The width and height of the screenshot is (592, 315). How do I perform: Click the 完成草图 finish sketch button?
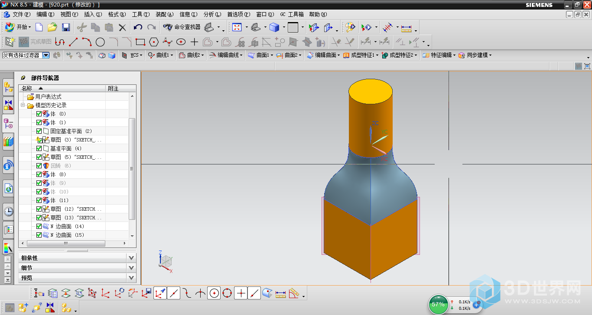click(35, 42)
